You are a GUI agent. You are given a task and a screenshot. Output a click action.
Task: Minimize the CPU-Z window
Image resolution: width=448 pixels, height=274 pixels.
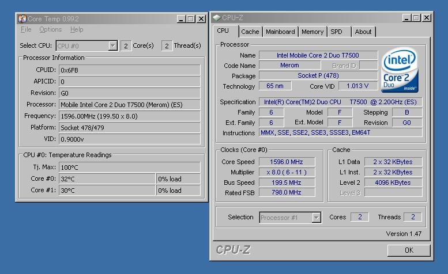click(406, 18)
